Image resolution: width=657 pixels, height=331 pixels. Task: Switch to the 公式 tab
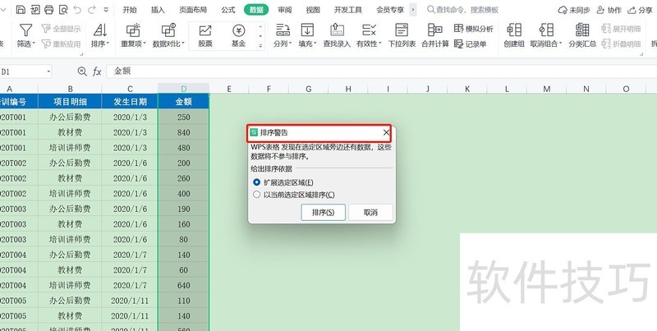coord(228,10)
